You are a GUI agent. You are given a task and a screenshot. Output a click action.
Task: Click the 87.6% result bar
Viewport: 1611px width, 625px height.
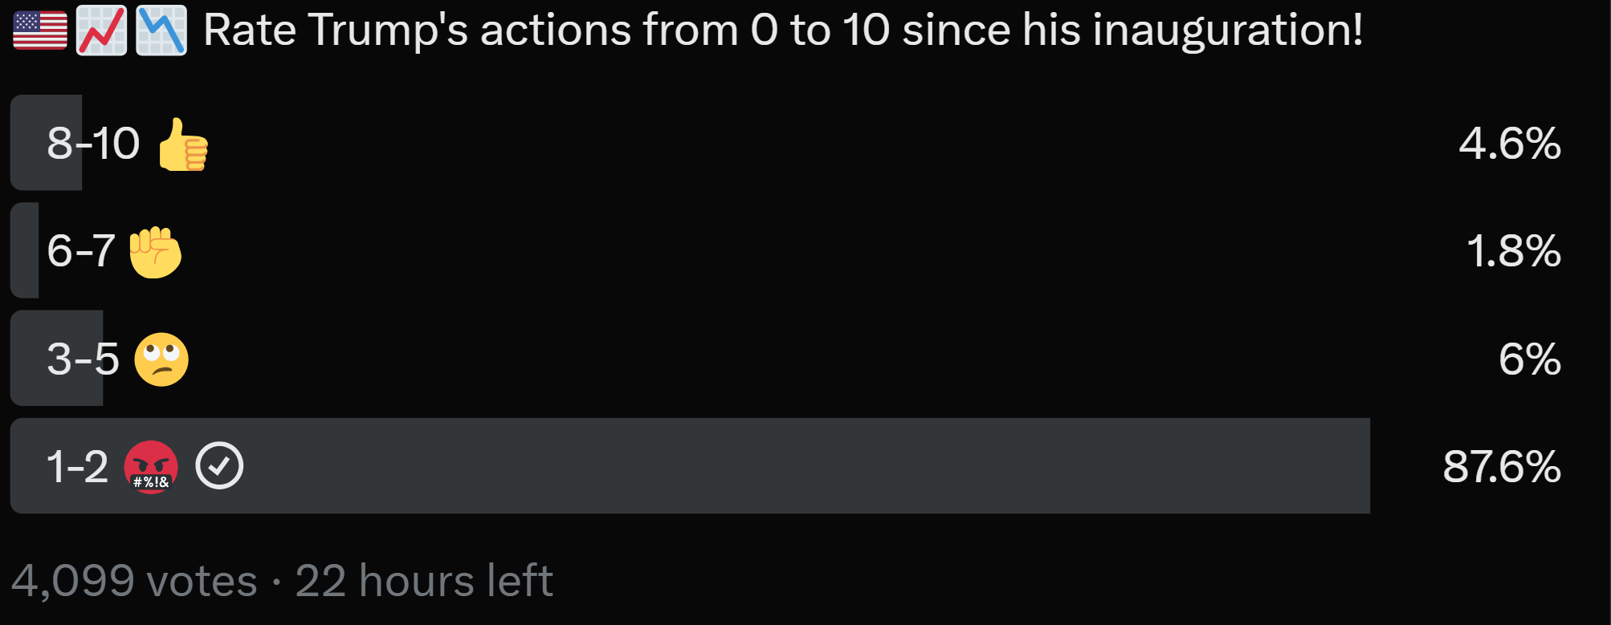pyautogui.click(x=690, y=465)
